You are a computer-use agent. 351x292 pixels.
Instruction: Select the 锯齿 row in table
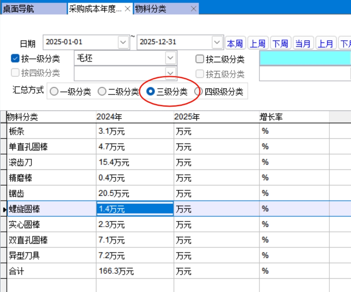click(x=51, y=194)
